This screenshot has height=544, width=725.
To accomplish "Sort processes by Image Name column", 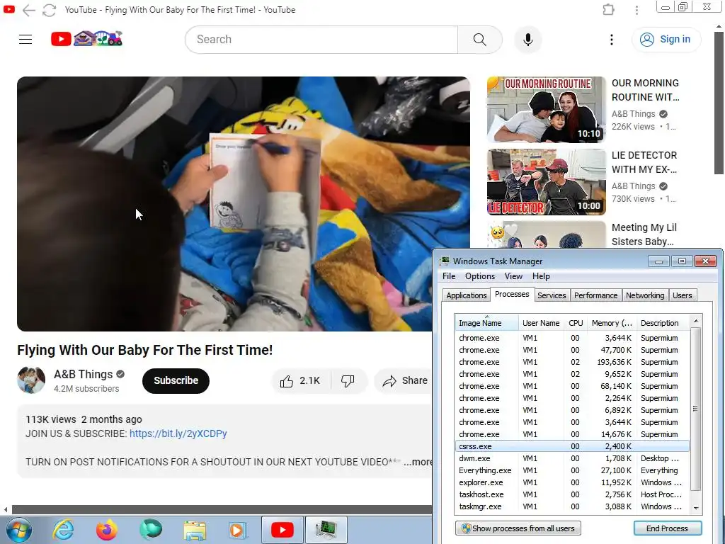I will pos(487,323).
